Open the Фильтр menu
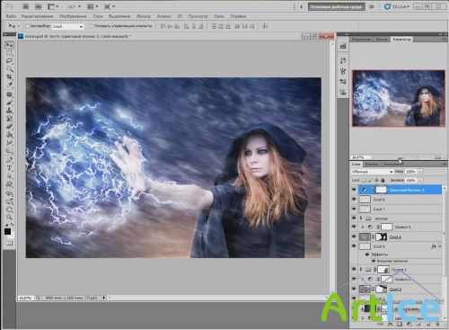The height and width of the screenshot is (330, 449). tap(144, 16)
